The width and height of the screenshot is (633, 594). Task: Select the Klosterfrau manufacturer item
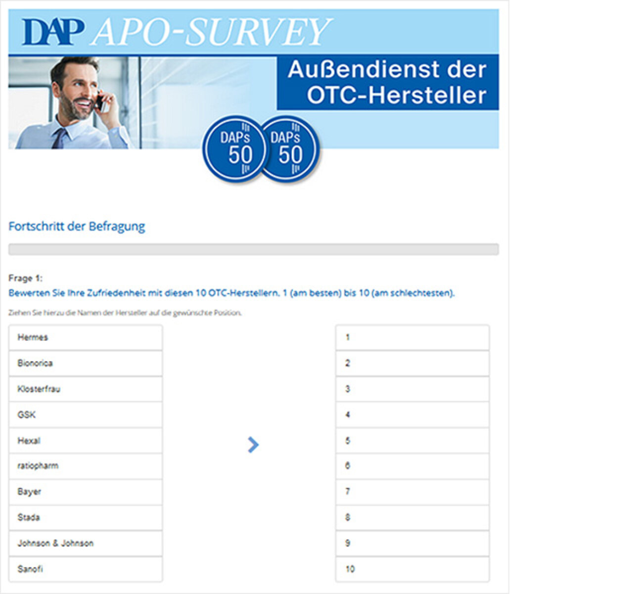[x=86, y=389]
